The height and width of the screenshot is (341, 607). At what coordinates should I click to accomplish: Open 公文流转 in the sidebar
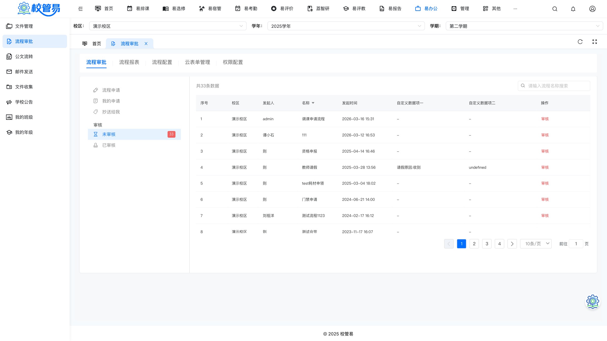coord(35,57)
